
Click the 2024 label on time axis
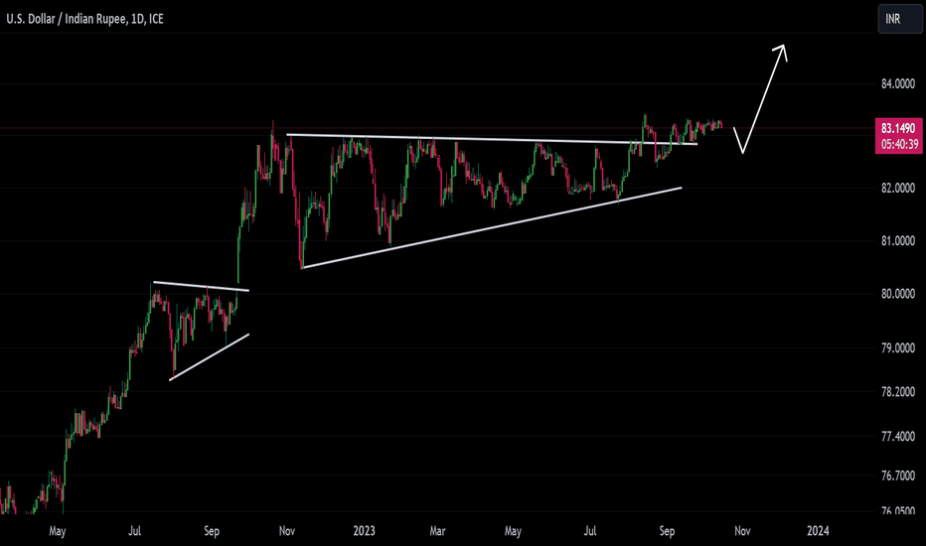click(x=818, y=531)
